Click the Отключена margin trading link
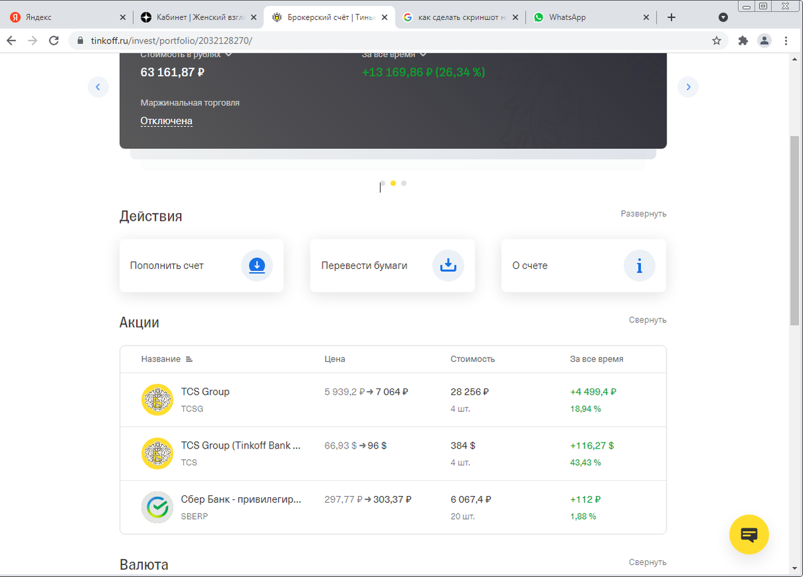Viewport: 803px width, 577px height. tap(167, 121)
